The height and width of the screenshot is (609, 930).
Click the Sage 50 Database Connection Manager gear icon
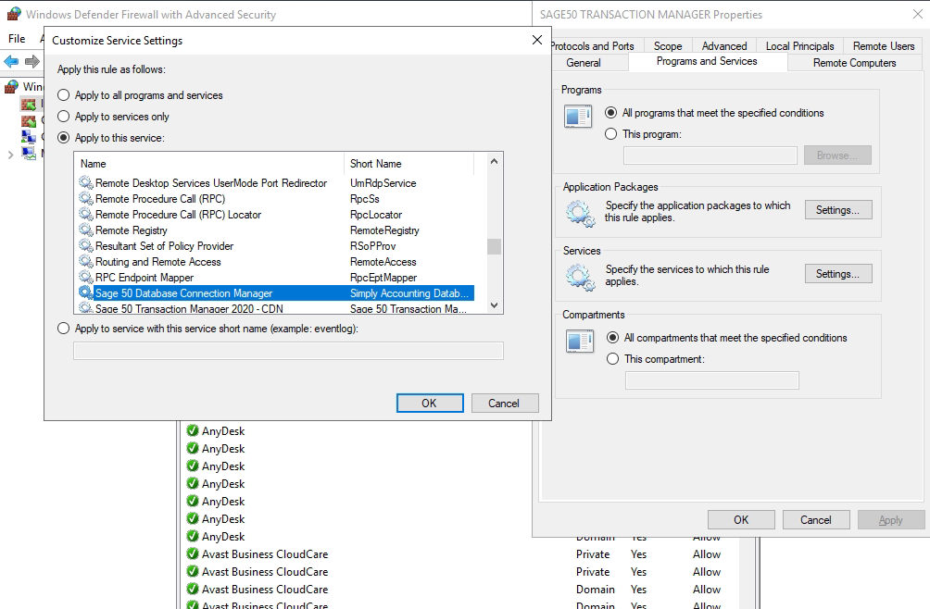[86, 292]
